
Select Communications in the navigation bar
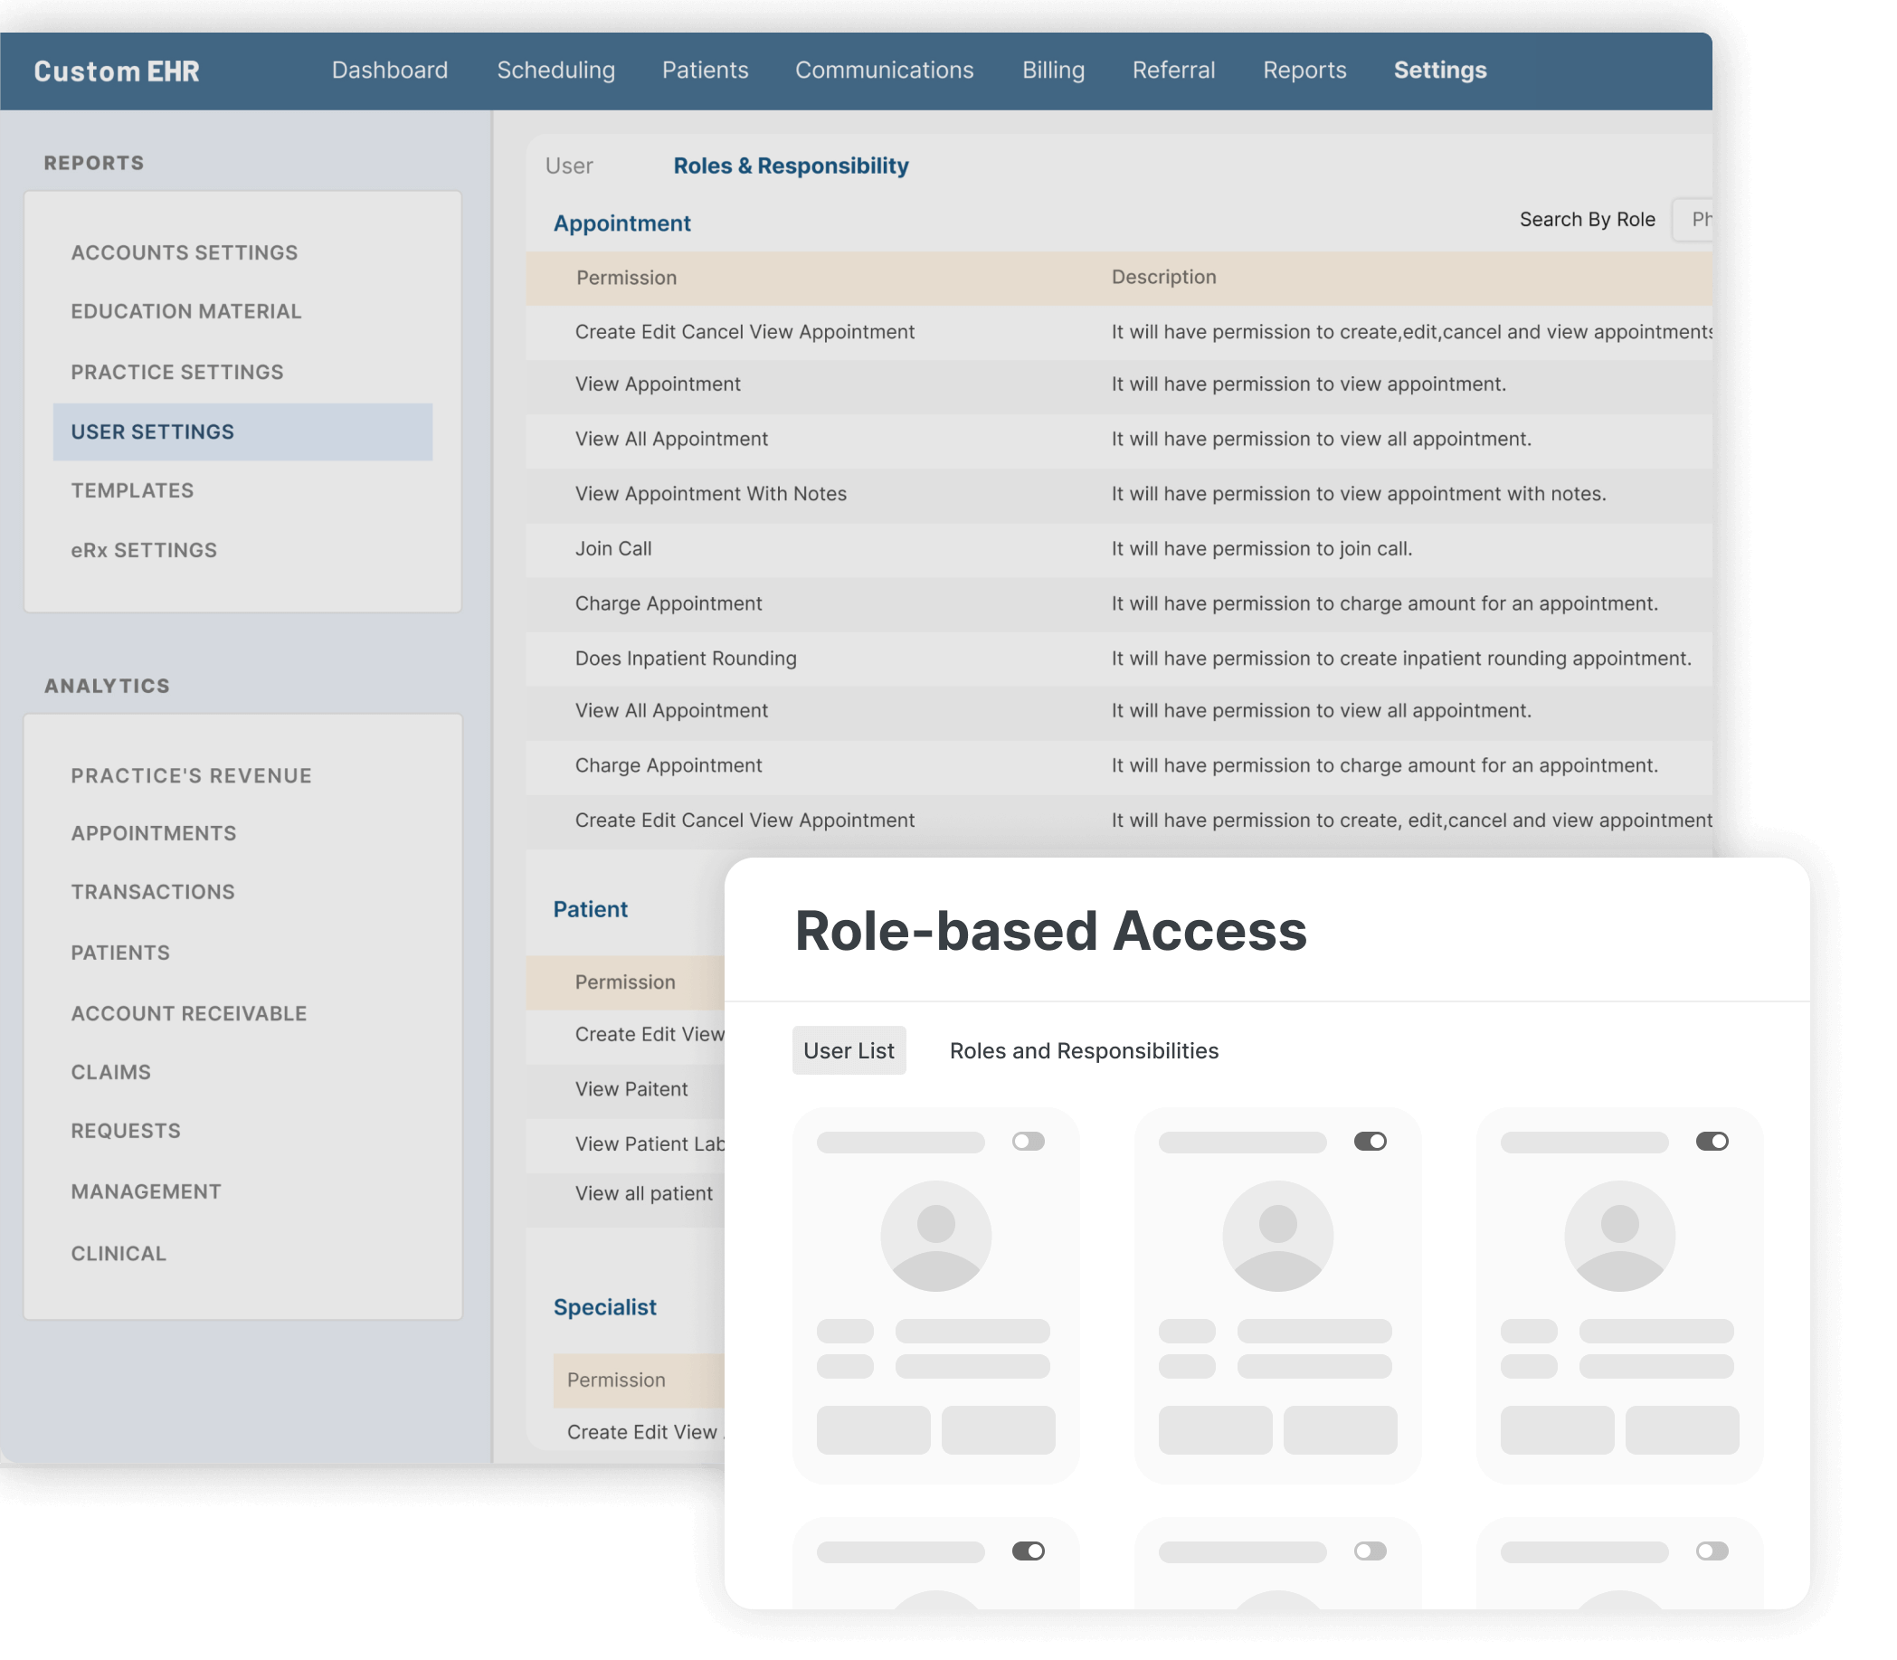884,71
